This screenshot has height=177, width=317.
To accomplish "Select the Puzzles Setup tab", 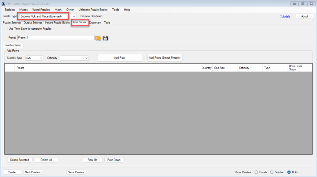I will (13, 45).
